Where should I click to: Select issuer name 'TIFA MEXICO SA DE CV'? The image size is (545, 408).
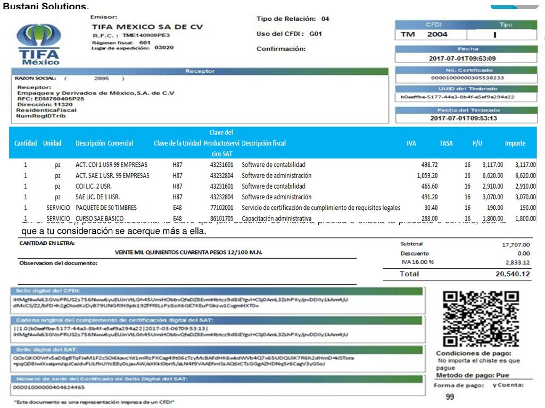tap(147, 27)
